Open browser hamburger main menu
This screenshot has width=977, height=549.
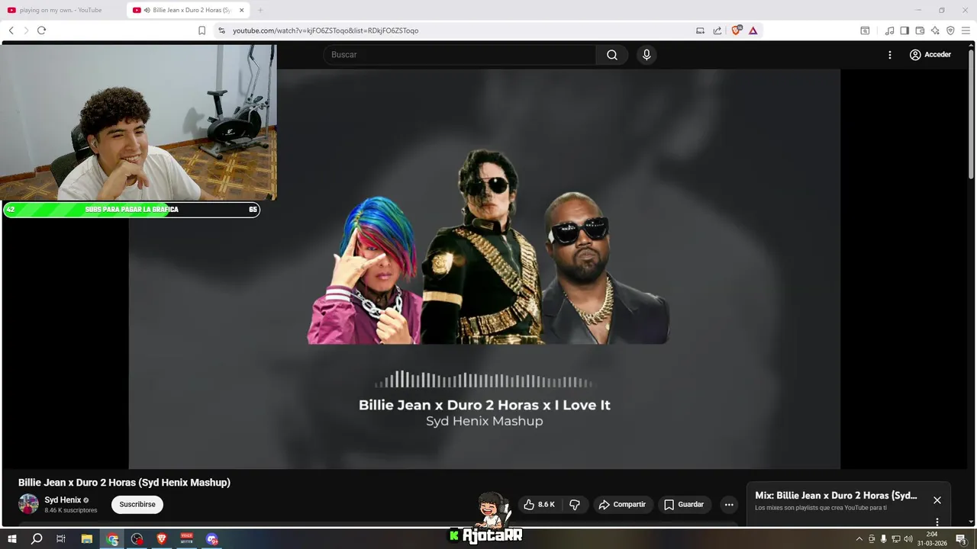click(x=966, y=30)
